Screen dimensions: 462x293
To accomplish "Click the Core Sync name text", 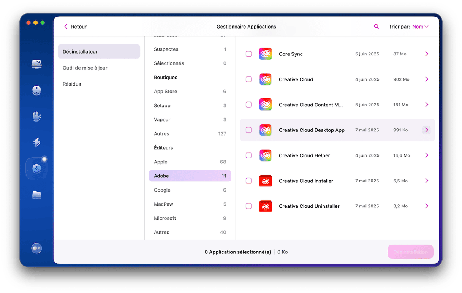I will (291, 54).
